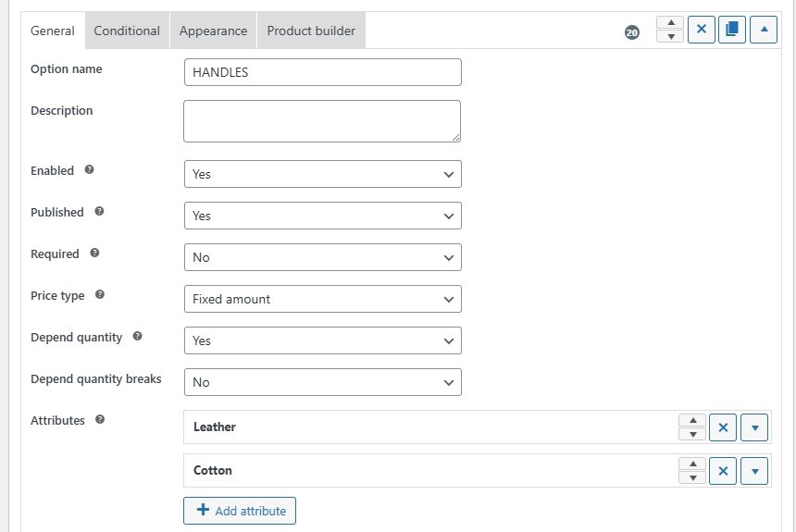Open the Price type dropdown
Screen dimensions: 796x532
tap(322, 299)
